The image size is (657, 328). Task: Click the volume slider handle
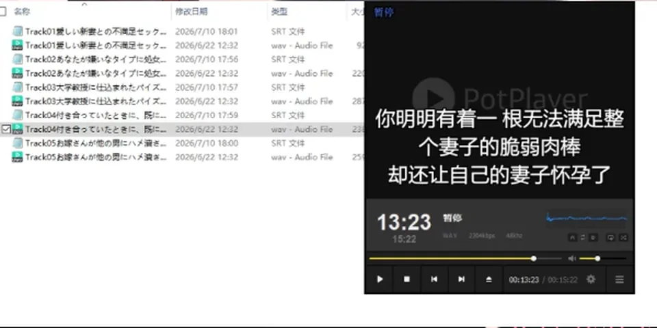[597, 258]
